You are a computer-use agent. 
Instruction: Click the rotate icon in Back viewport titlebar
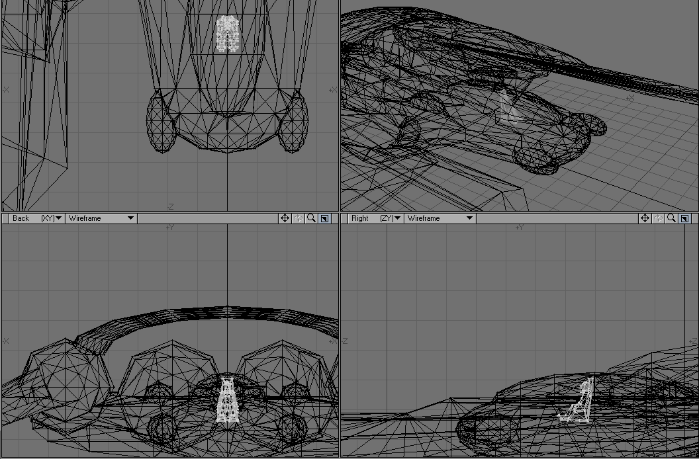[298, 218]
